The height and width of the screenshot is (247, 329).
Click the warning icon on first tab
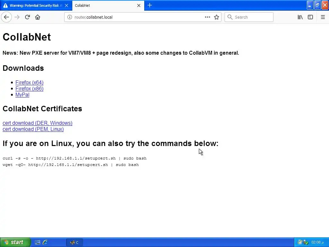(x=5, y=5)
